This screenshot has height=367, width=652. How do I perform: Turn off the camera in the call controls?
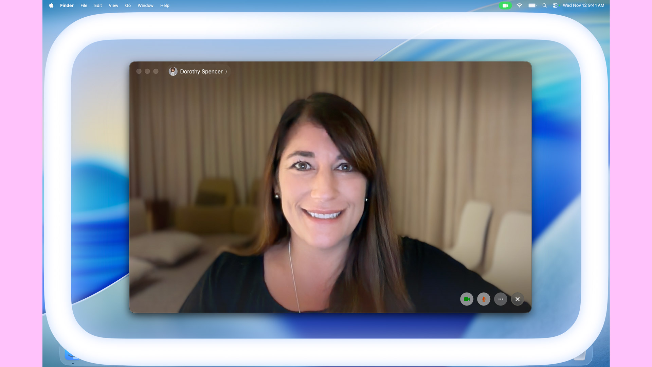click(467, 299)
